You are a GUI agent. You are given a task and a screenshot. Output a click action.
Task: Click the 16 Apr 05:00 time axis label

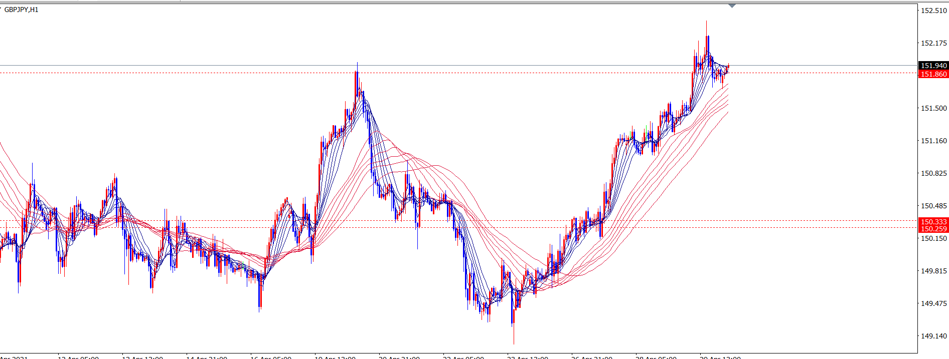(271, 357)
